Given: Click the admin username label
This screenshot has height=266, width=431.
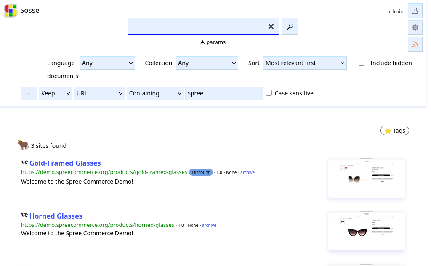Looking at the screenshot, I should pyautogui.click(x=395, y=11).
